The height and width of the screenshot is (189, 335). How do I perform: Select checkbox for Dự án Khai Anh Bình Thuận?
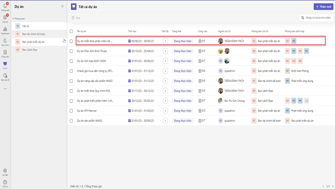pos(72,51)
